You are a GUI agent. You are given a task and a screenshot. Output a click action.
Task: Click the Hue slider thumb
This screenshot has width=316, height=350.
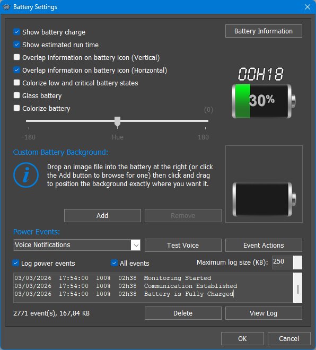[117, 121]
